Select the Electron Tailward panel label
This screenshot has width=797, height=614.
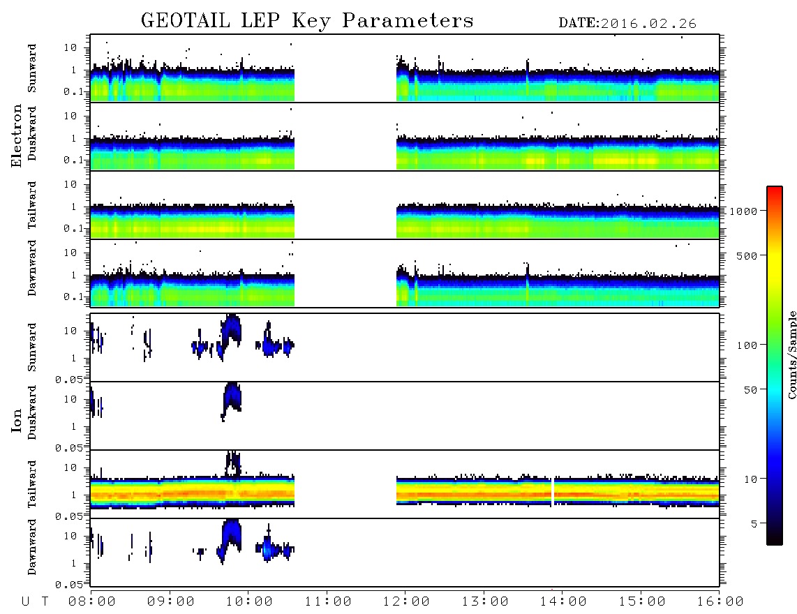[x=32, y=205]
